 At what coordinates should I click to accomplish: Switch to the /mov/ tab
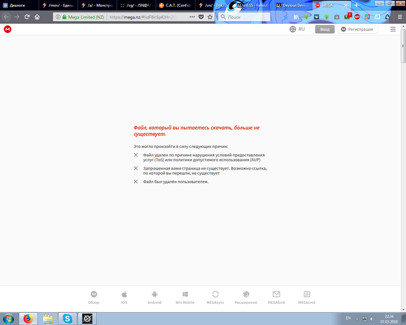click(x=58, y=5)
